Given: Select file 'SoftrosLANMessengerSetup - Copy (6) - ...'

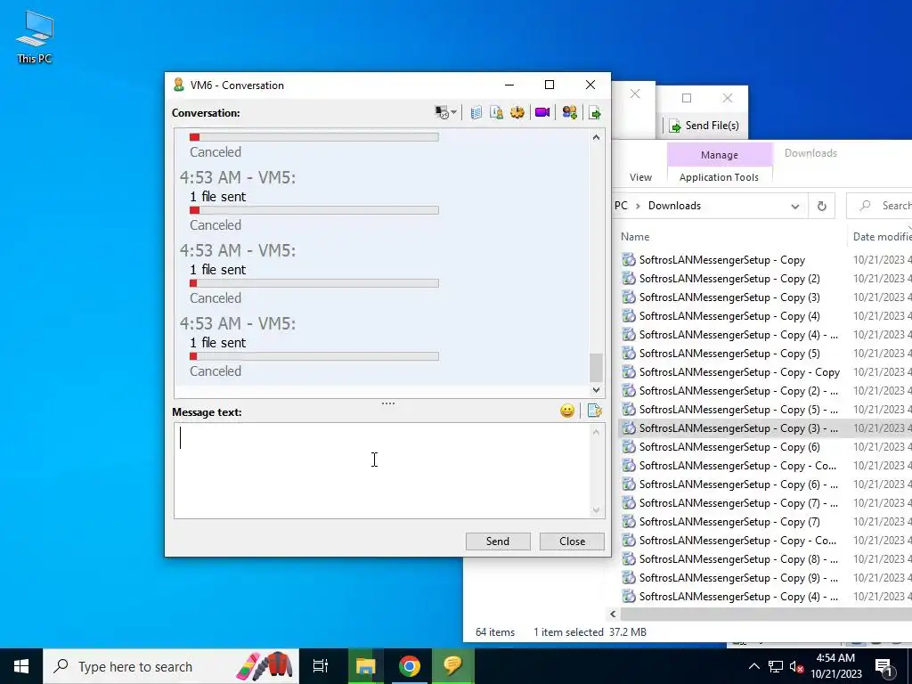Looking at the screenshot, I should pyautogui.click(x=738, y=484).
